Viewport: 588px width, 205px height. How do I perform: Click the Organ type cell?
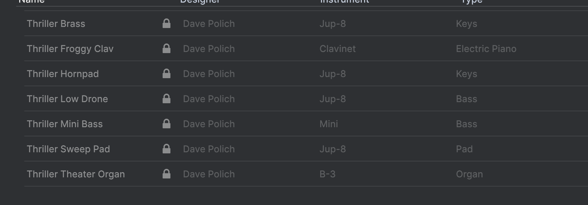click(469, 174)
